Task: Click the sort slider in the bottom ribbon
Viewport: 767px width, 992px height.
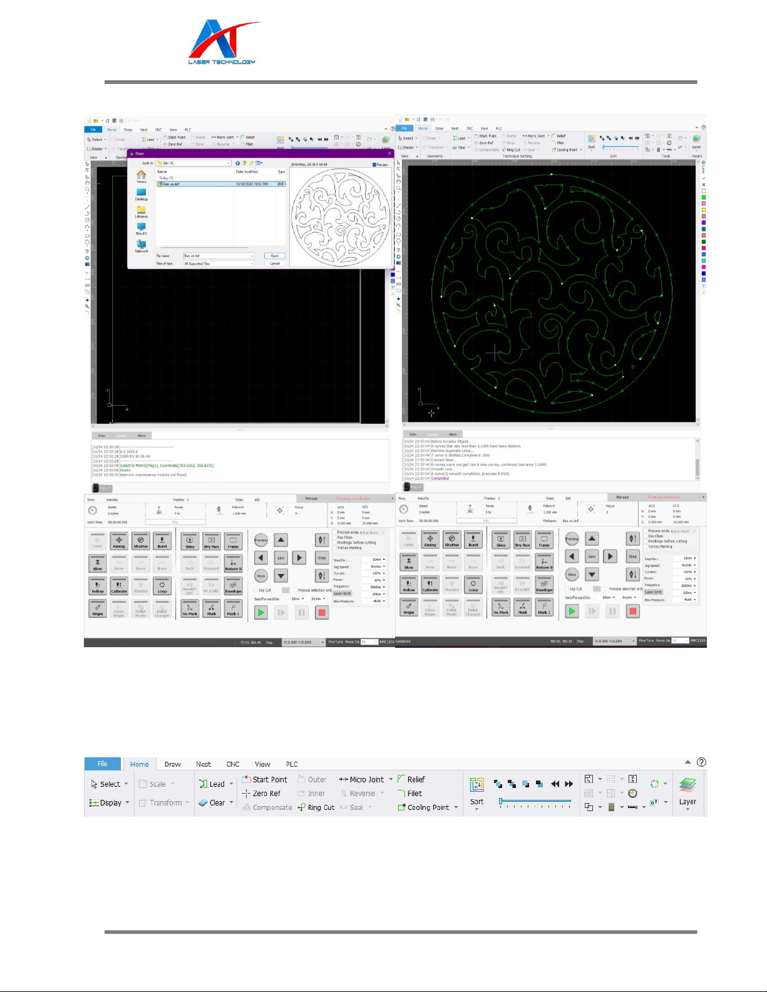Action: click(535, 801)
